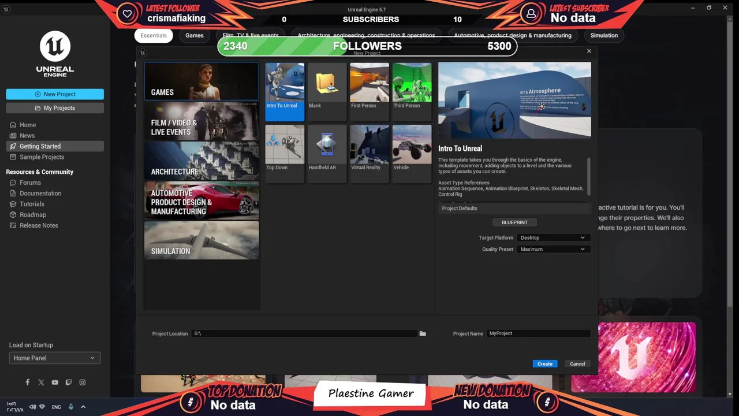Open the Load on Startup Home Panel dropdown

[55, 358]
